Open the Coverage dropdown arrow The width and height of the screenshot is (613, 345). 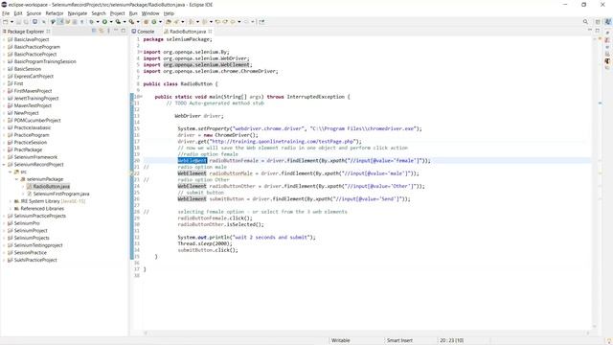[125, 22]
